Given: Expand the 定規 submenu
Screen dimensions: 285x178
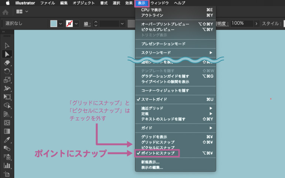Looking at the screenshot, I should point(175,114).
